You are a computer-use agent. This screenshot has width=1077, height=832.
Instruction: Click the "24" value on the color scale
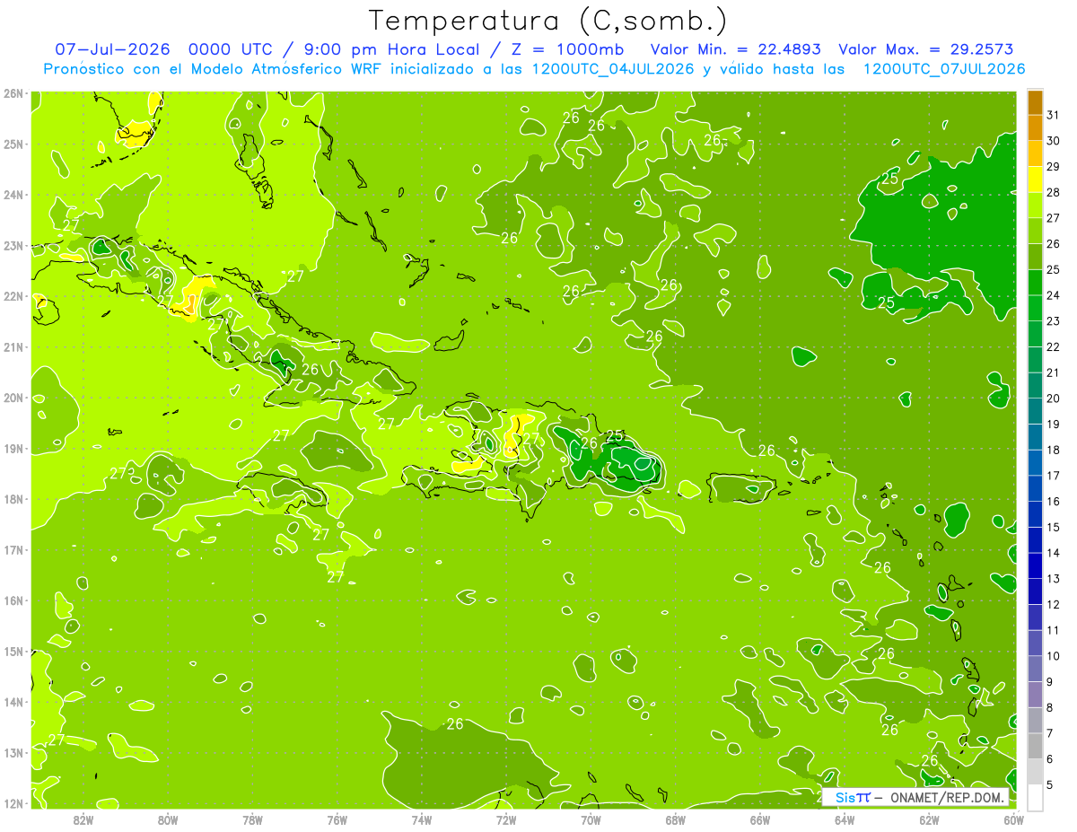click(x=1053, y=295)
